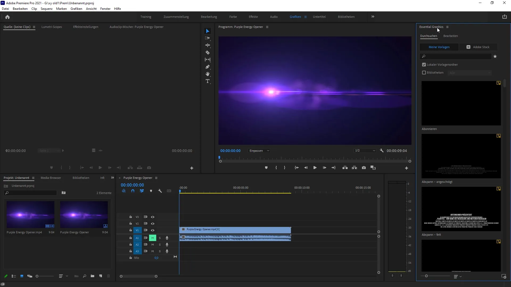This screenshot has width=511, height=287.
Task: Select the Slip tool
Action: (208, 60)
